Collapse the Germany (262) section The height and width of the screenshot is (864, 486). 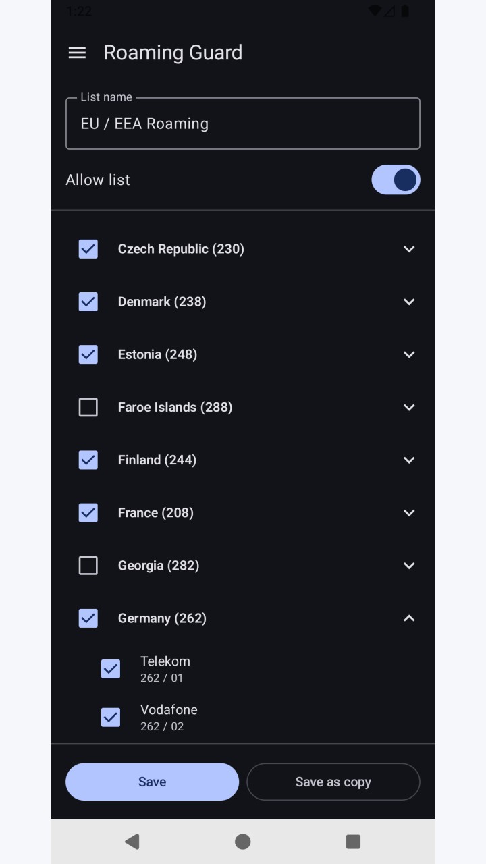click(409, 618)
